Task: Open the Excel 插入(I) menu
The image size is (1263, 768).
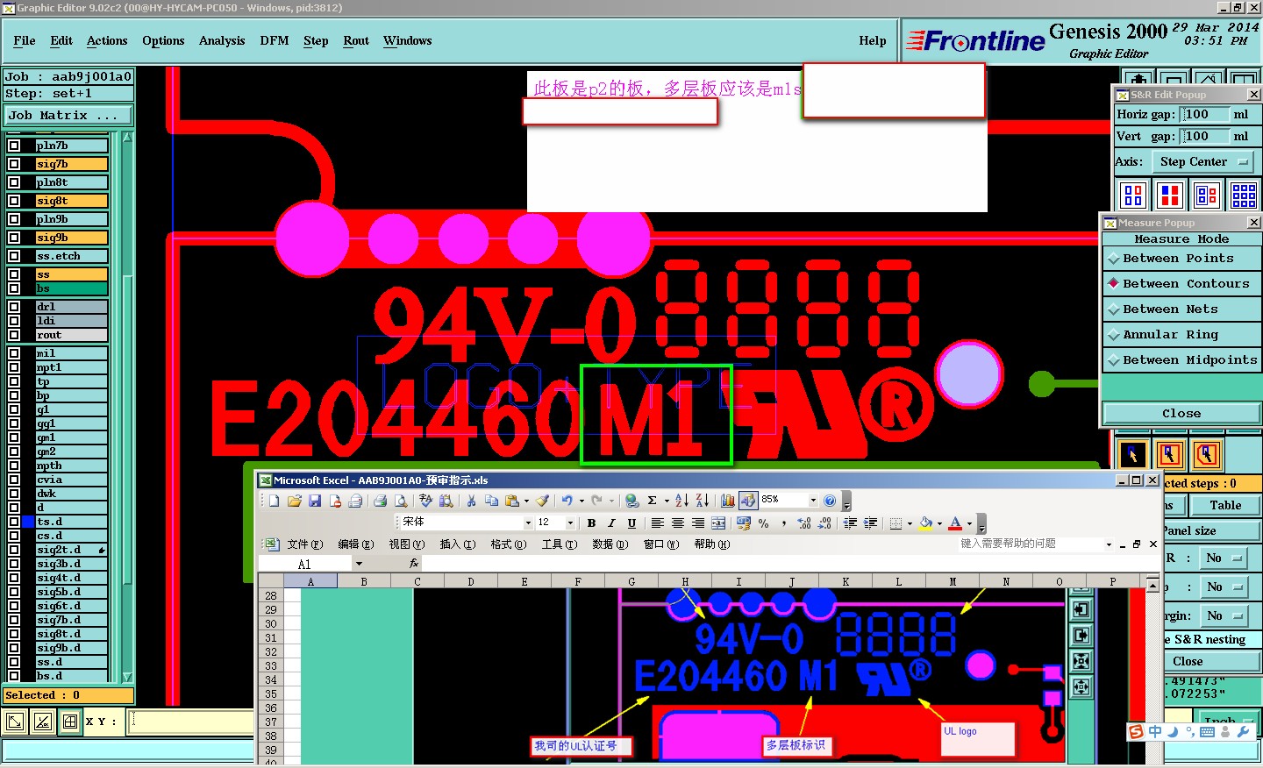Action: [x=457, y=544]
